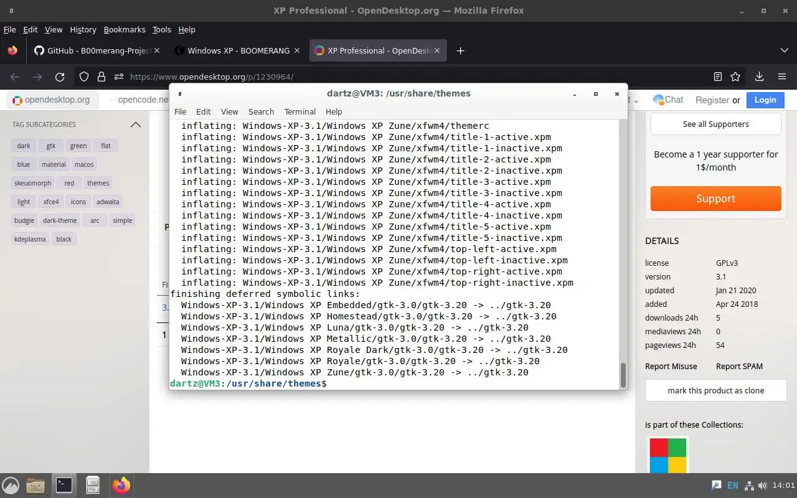Image resolution: width=797 pixels, height=498 pixels.
Task: Close the GitHub B00merang-Project tab
Action: click(x=157, y=50)
